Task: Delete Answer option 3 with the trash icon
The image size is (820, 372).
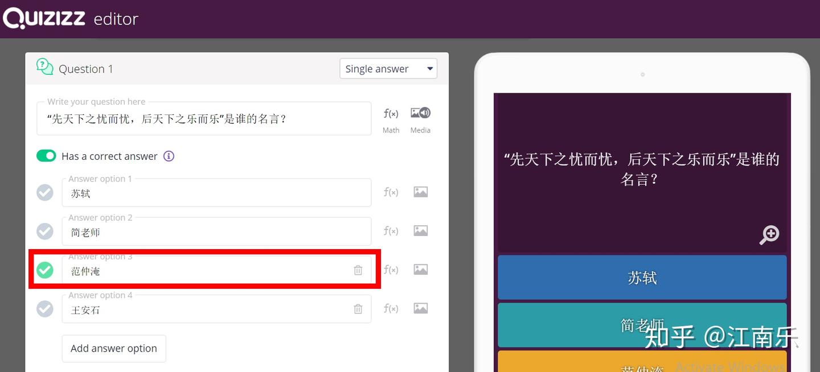Action: point(358,270)
